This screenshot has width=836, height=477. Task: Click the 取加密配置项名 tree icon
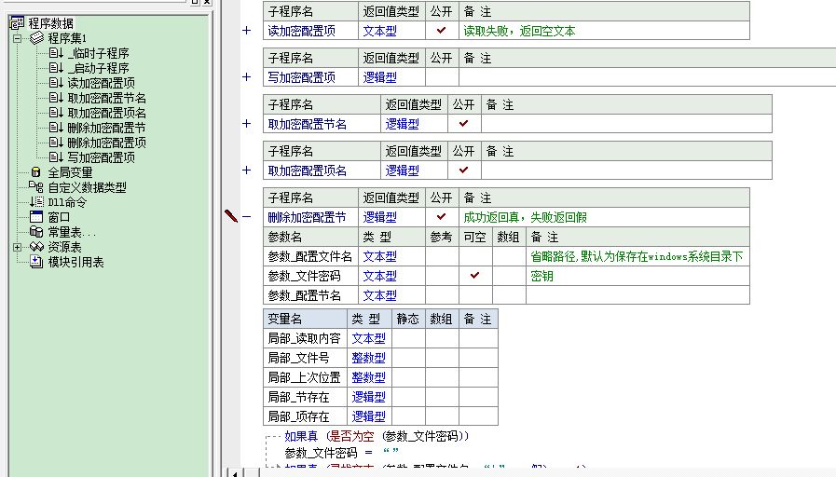click(56, 113)
